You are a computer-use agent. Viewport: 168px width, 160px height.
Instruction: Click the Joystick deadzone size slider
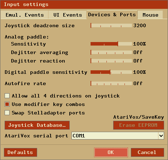111,25
